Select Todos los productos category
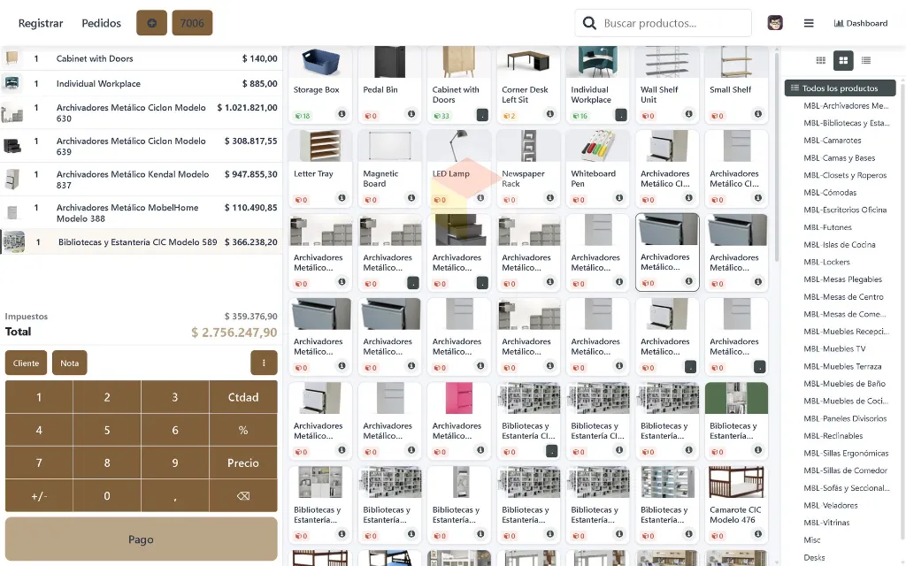Image resolution: width=906 pixels, height=566 pixels. point(840,88)
